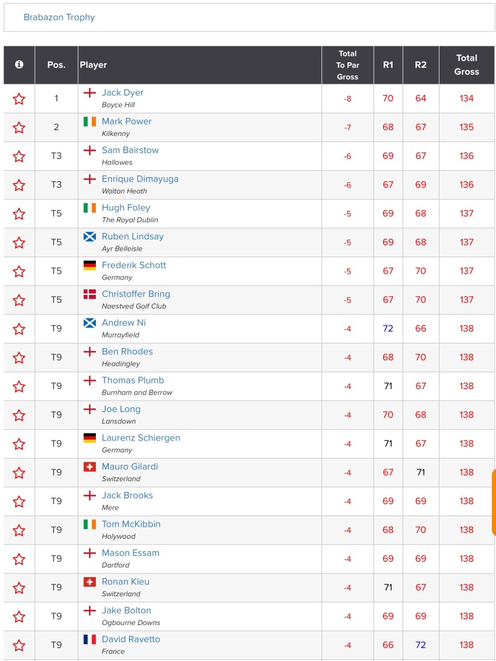Viewport: 496px width, 661px height.
Task: Click the star next to Tom McKibbin
Action: point(19,530)
